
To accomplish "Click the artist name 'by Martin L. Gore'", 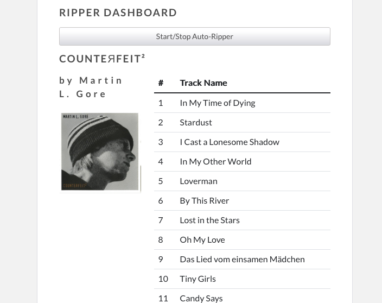I will 91,87.
